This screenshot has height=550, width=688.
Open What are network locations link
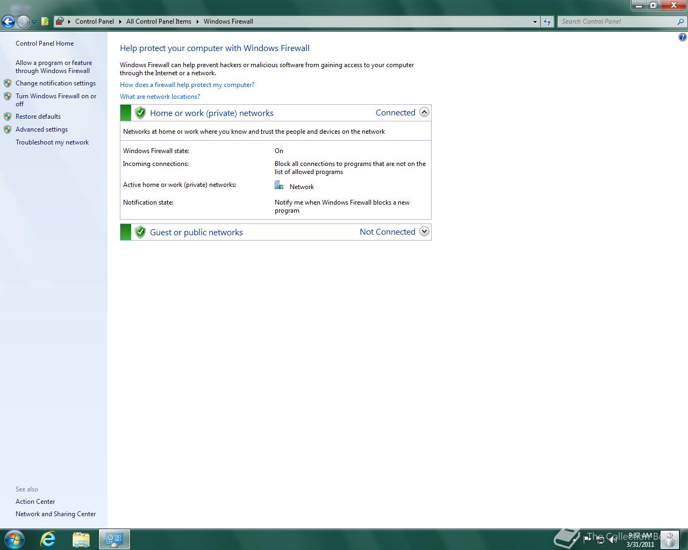(160, 97)
